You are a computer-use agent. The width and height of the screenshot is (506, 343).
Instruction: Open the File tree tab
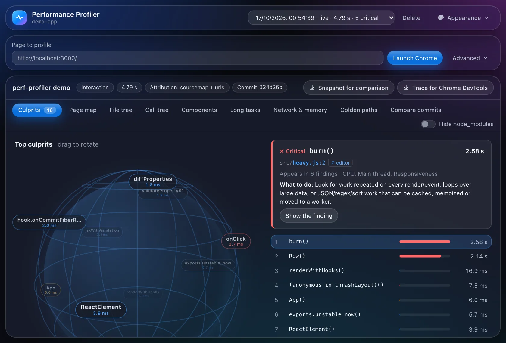coord(121,110)
